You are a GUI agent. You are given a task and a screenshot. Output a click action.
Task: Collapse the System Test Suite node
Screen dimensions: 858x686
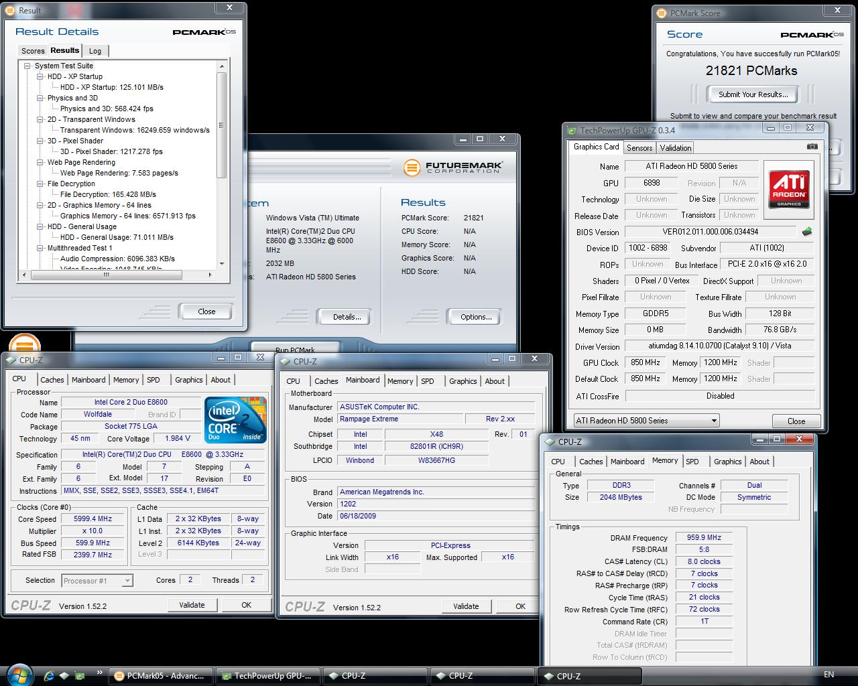pyautogui.click(x=27, y=66)
